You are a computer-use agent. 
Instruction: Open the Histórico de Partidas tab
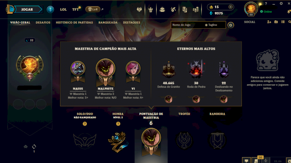[74, 23]
